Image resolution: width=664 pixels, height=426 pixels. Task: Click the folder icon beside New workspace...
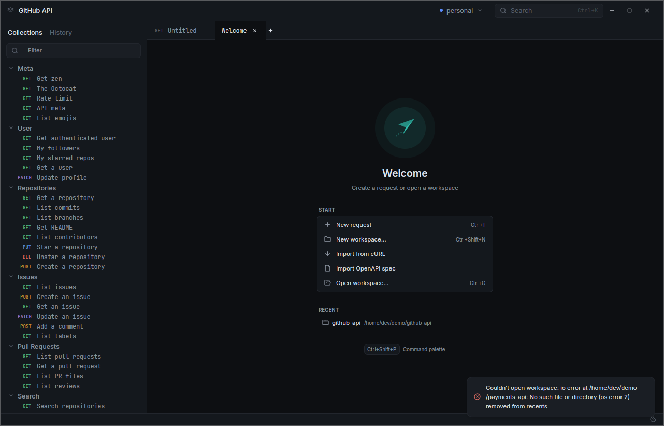[x=327, y=239]
